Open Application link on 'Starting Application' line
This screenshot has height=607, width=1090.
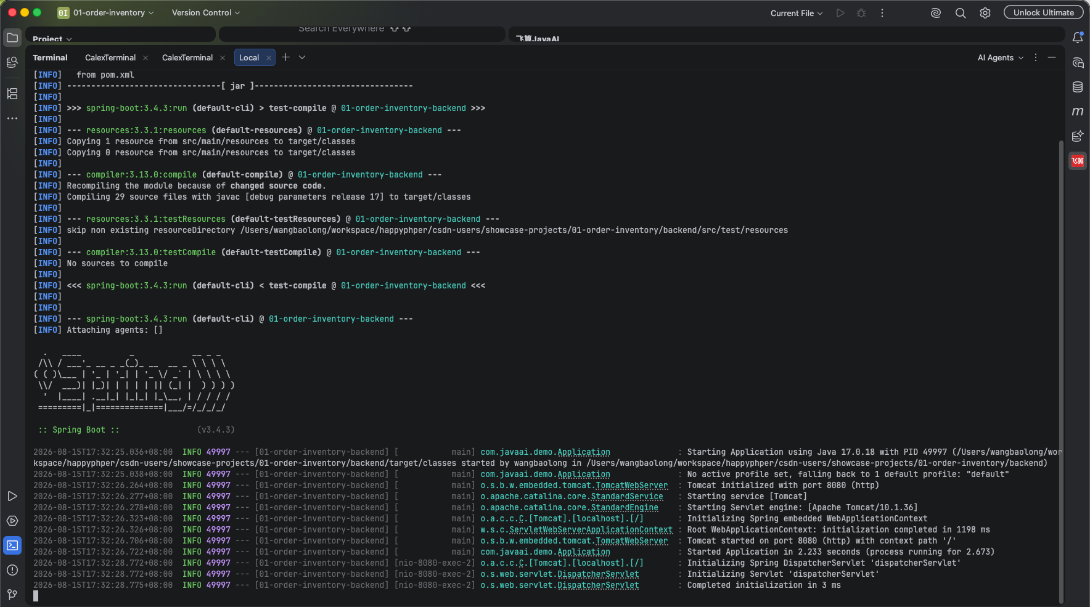click(584, 452)
